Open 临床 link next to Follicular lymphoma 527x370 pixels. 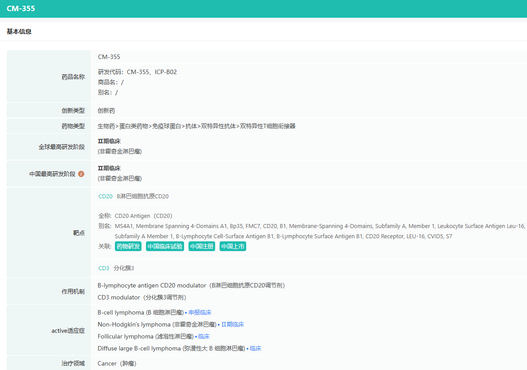(x=204, y=336)
